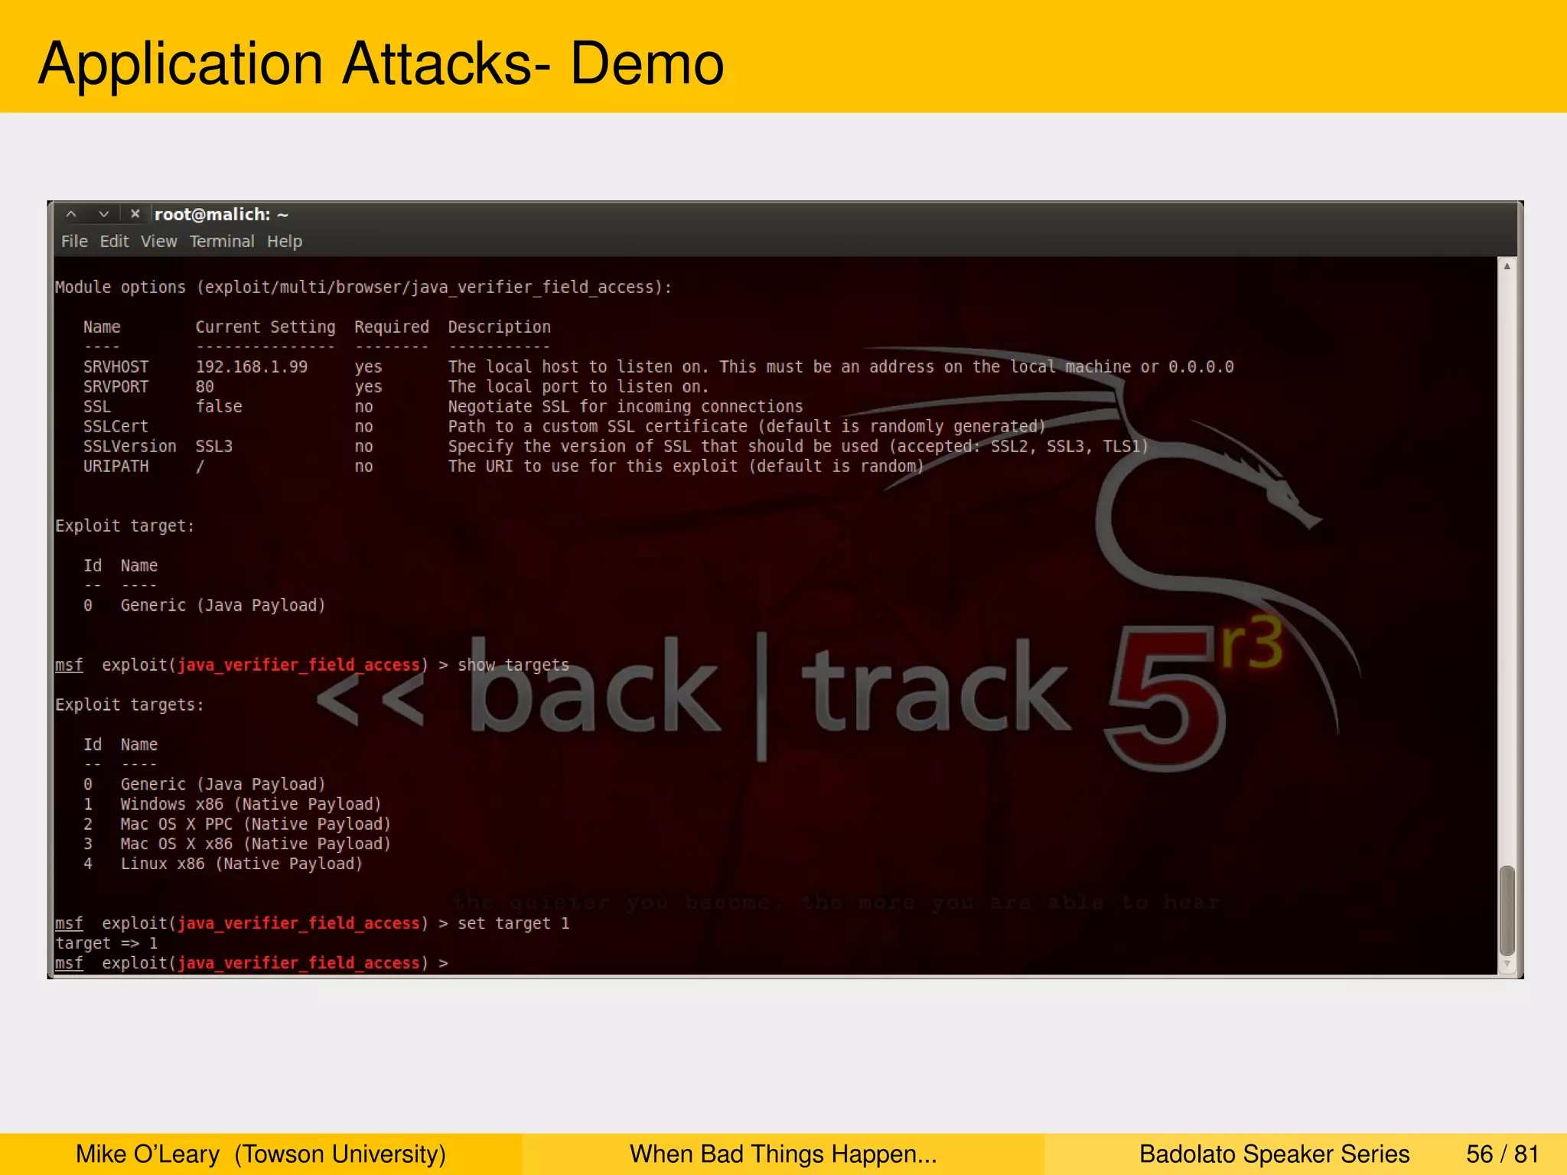
Task: Click the last msf prompt line
Action: coord(252,964)
